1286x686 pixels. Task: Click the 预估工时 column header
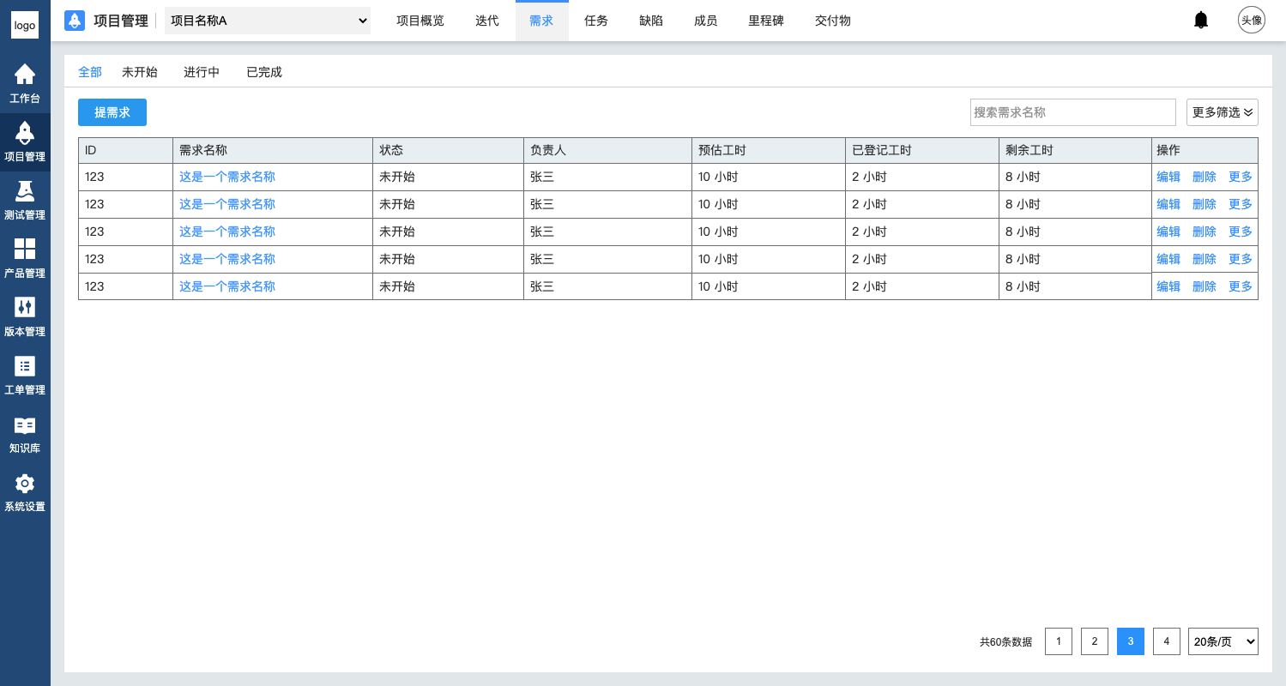pyautogui.click(x=769, y=150)
